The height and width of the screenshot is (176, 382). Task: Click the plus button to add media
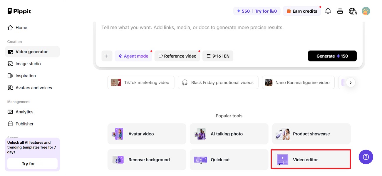tap(107, 56)
